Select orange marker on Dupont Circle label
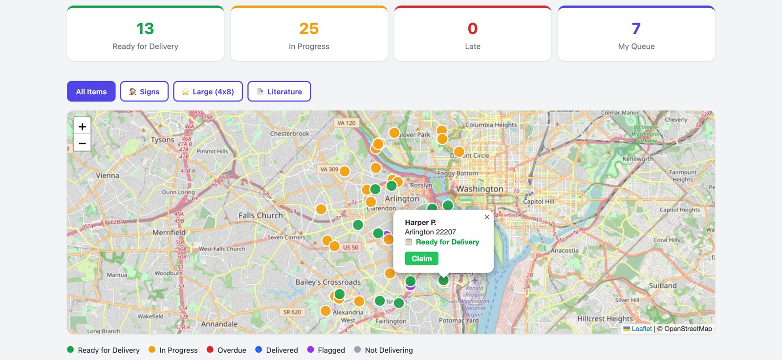The height and width of the screenshot is (360, 782). tap(459, 151)
